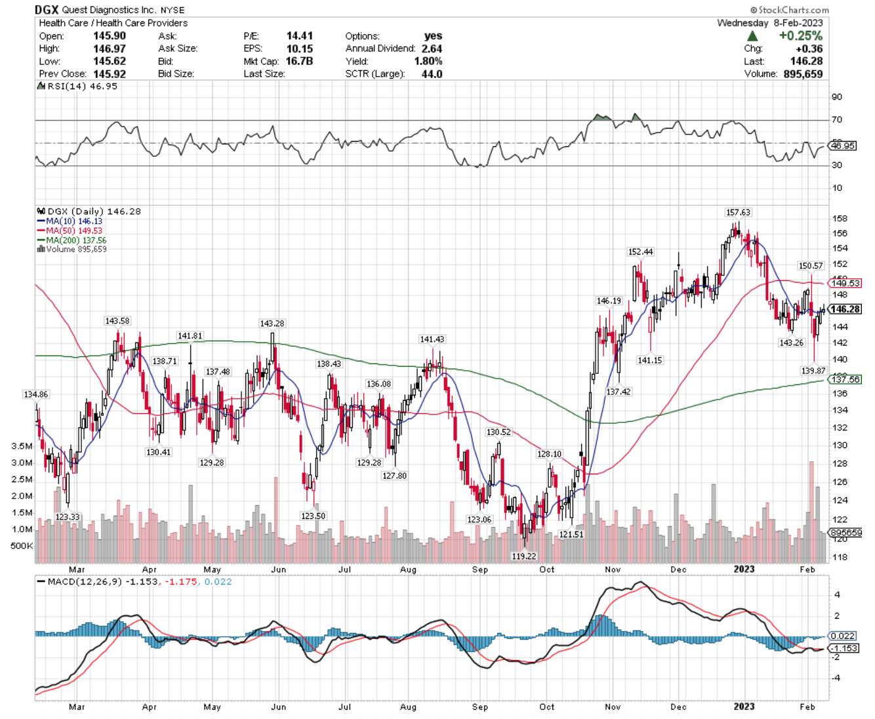
Task: Click the Open price 145.90
Action: click(110, 36)
